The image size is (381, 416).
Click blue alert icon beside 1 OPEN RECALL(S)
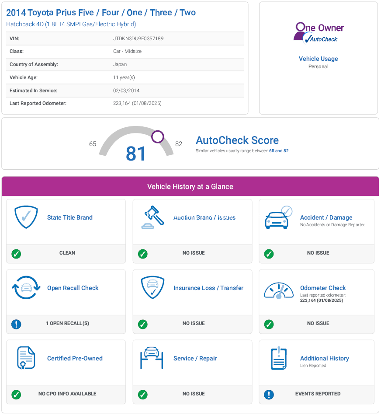pos(16,324)
